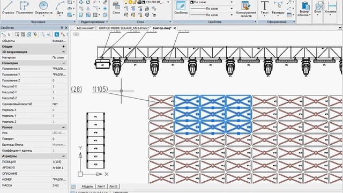Open the Блок menu
The width and height of the screenshot is (343, 193).
coord(318,9)
